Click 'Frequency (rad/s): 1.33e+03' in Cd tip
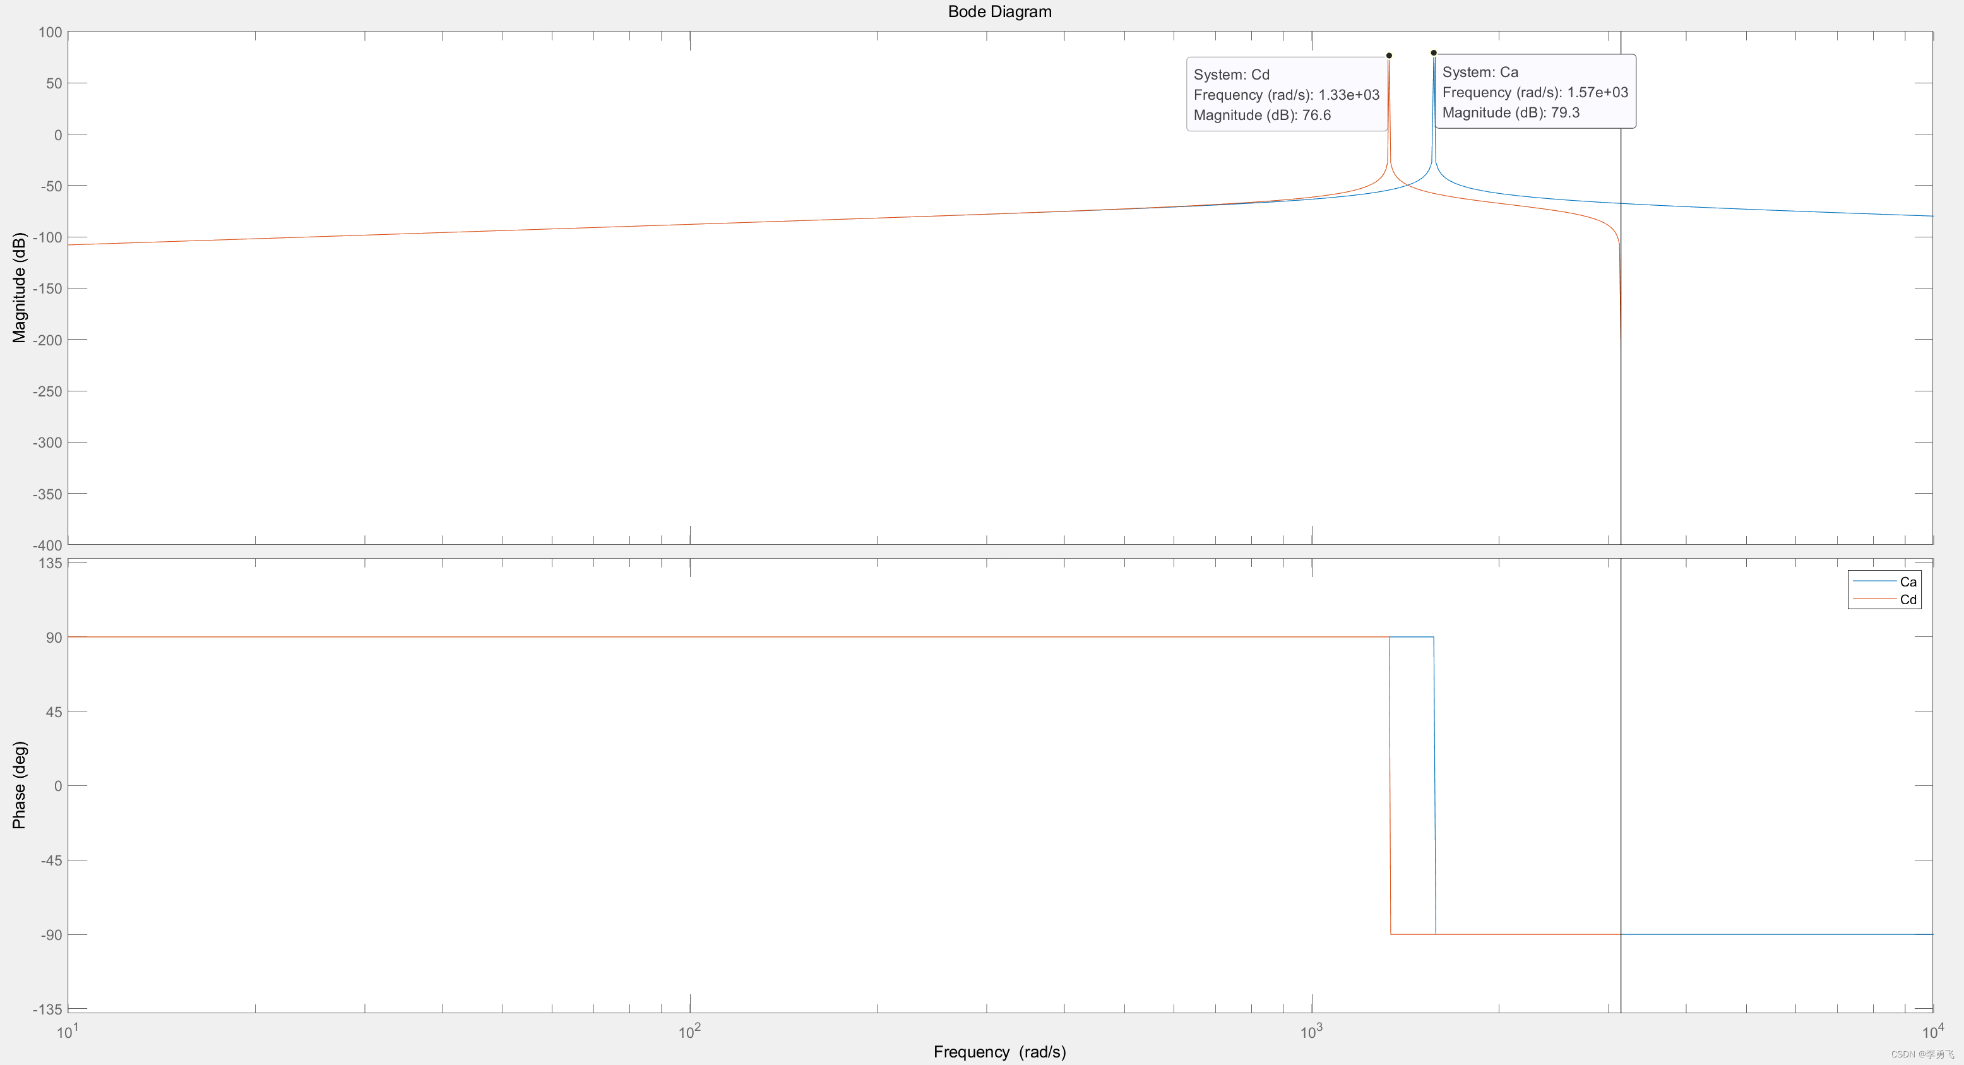 coord(1286,95)
